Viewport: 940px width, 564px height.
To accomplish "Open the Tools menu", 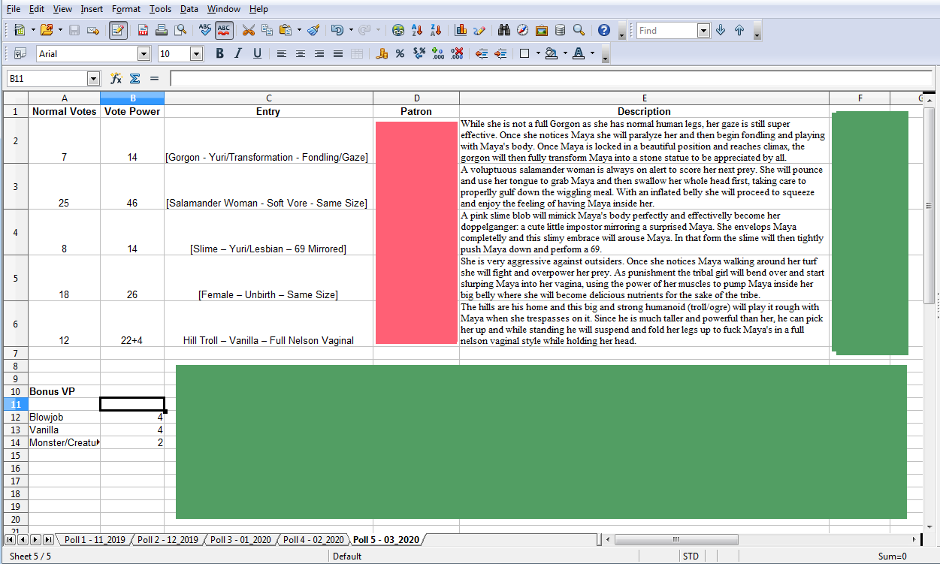I will [x=160, y=9].
